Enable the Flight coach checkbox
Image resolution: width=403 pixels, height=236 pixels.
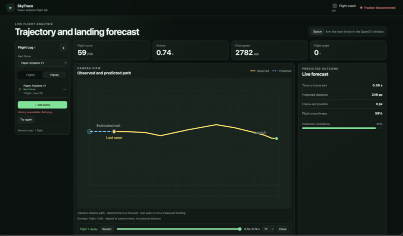[334, 5]
